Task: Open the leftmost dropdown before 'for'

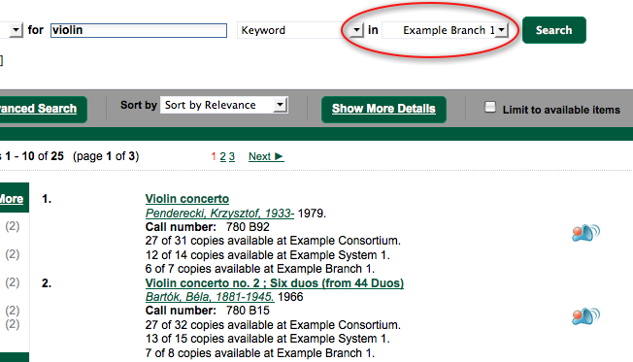Action: pyautogui.click(x=12, y=30)
